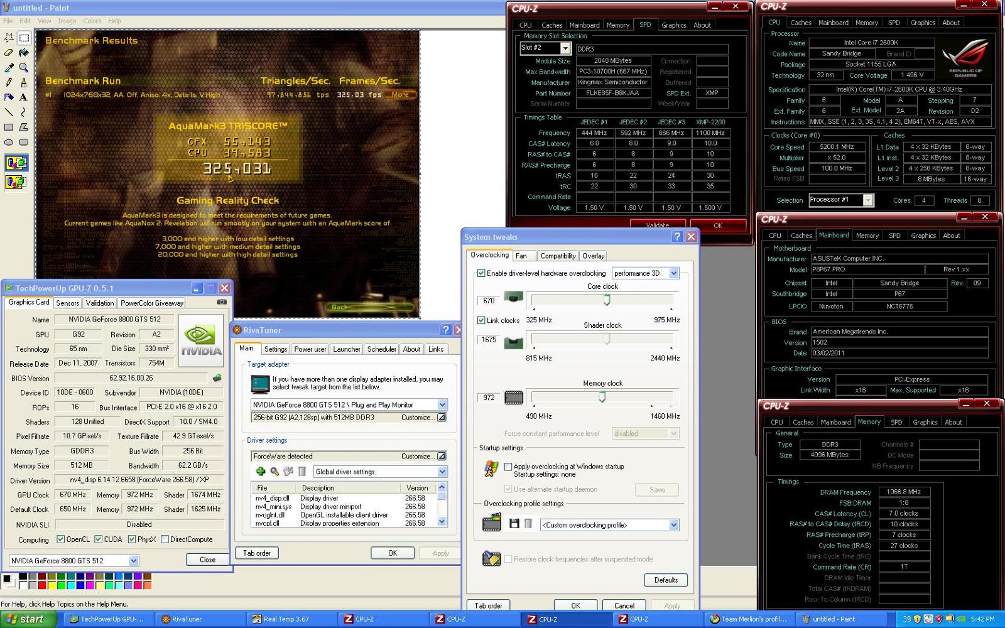
Task: Select the Brush tool in Paint
Action: (x=23, y=82)
